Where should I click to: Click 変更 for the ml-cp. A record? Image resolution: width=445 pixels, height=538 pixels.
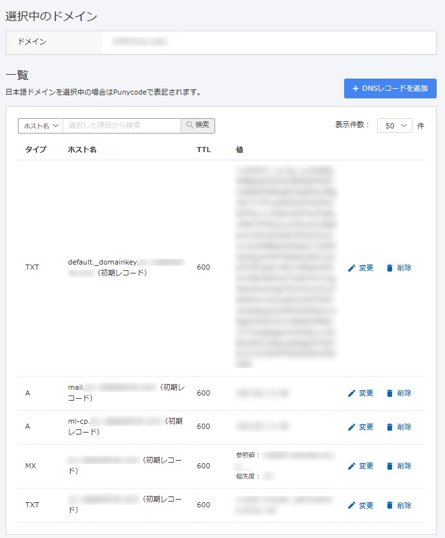click(x=361, y=427)
